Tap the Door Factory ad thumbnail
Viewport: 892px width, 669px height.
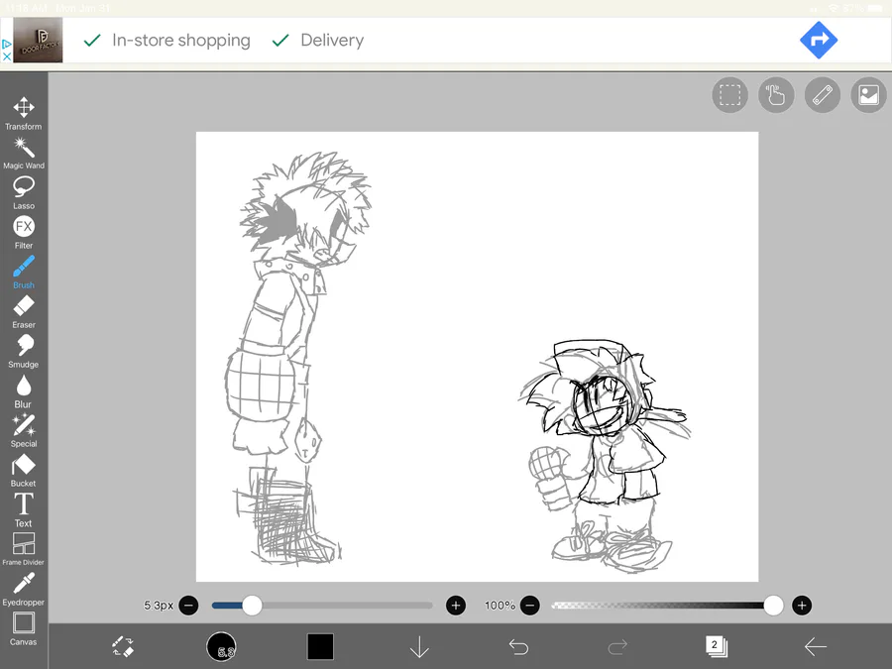click(38, 40)
